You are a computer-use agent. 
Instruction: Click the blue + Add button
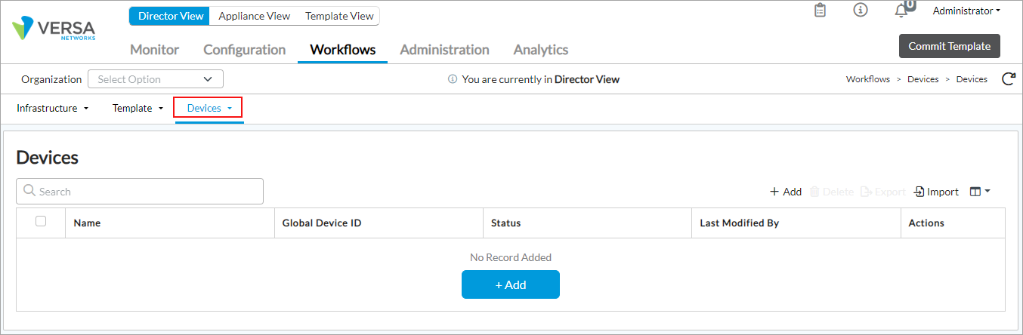511,284
